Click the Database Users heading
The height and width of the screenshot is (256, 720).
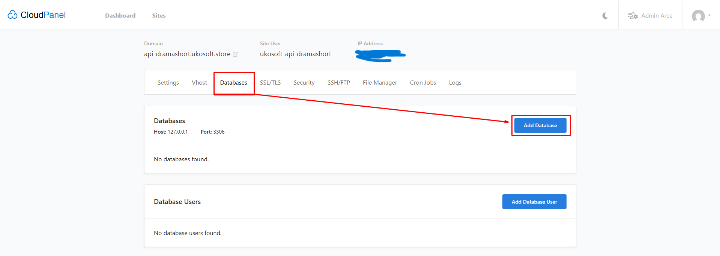[177, 202]
